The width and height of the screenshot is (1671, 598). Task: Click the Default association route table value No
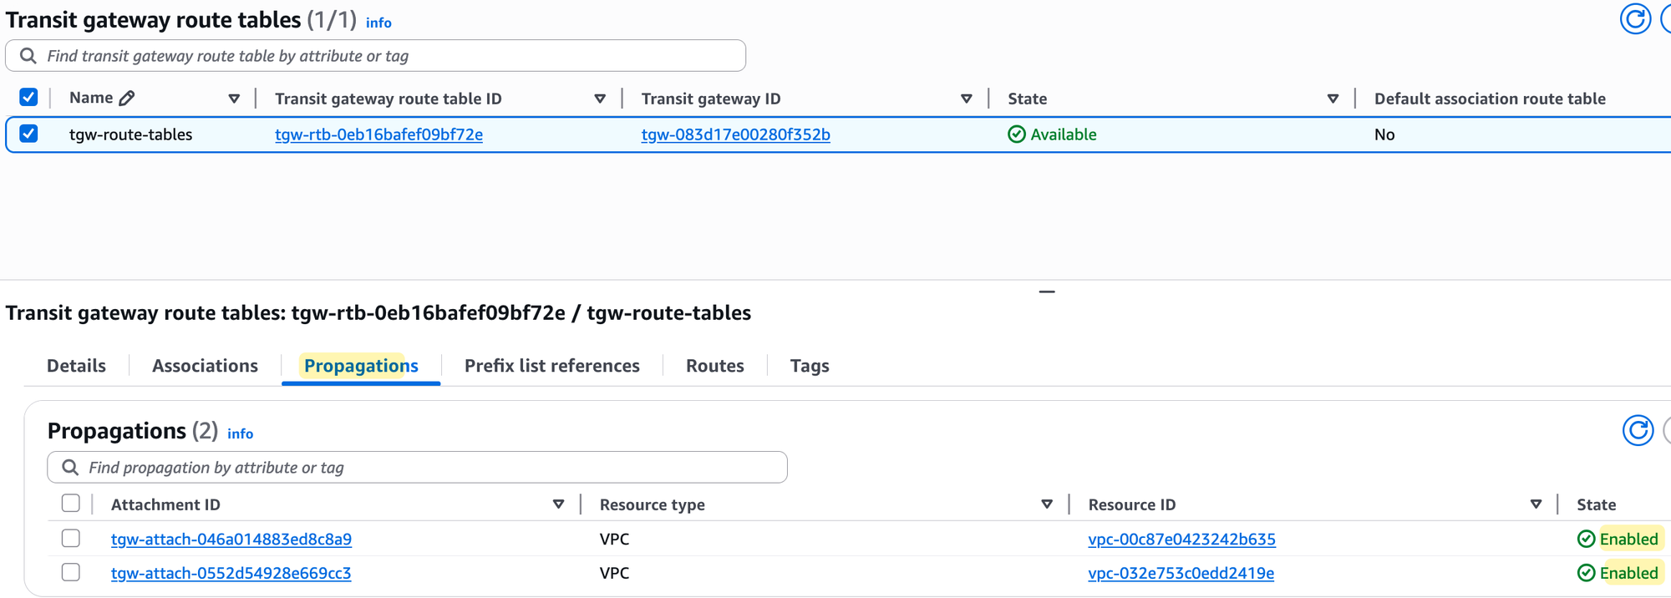point(1384,134)
